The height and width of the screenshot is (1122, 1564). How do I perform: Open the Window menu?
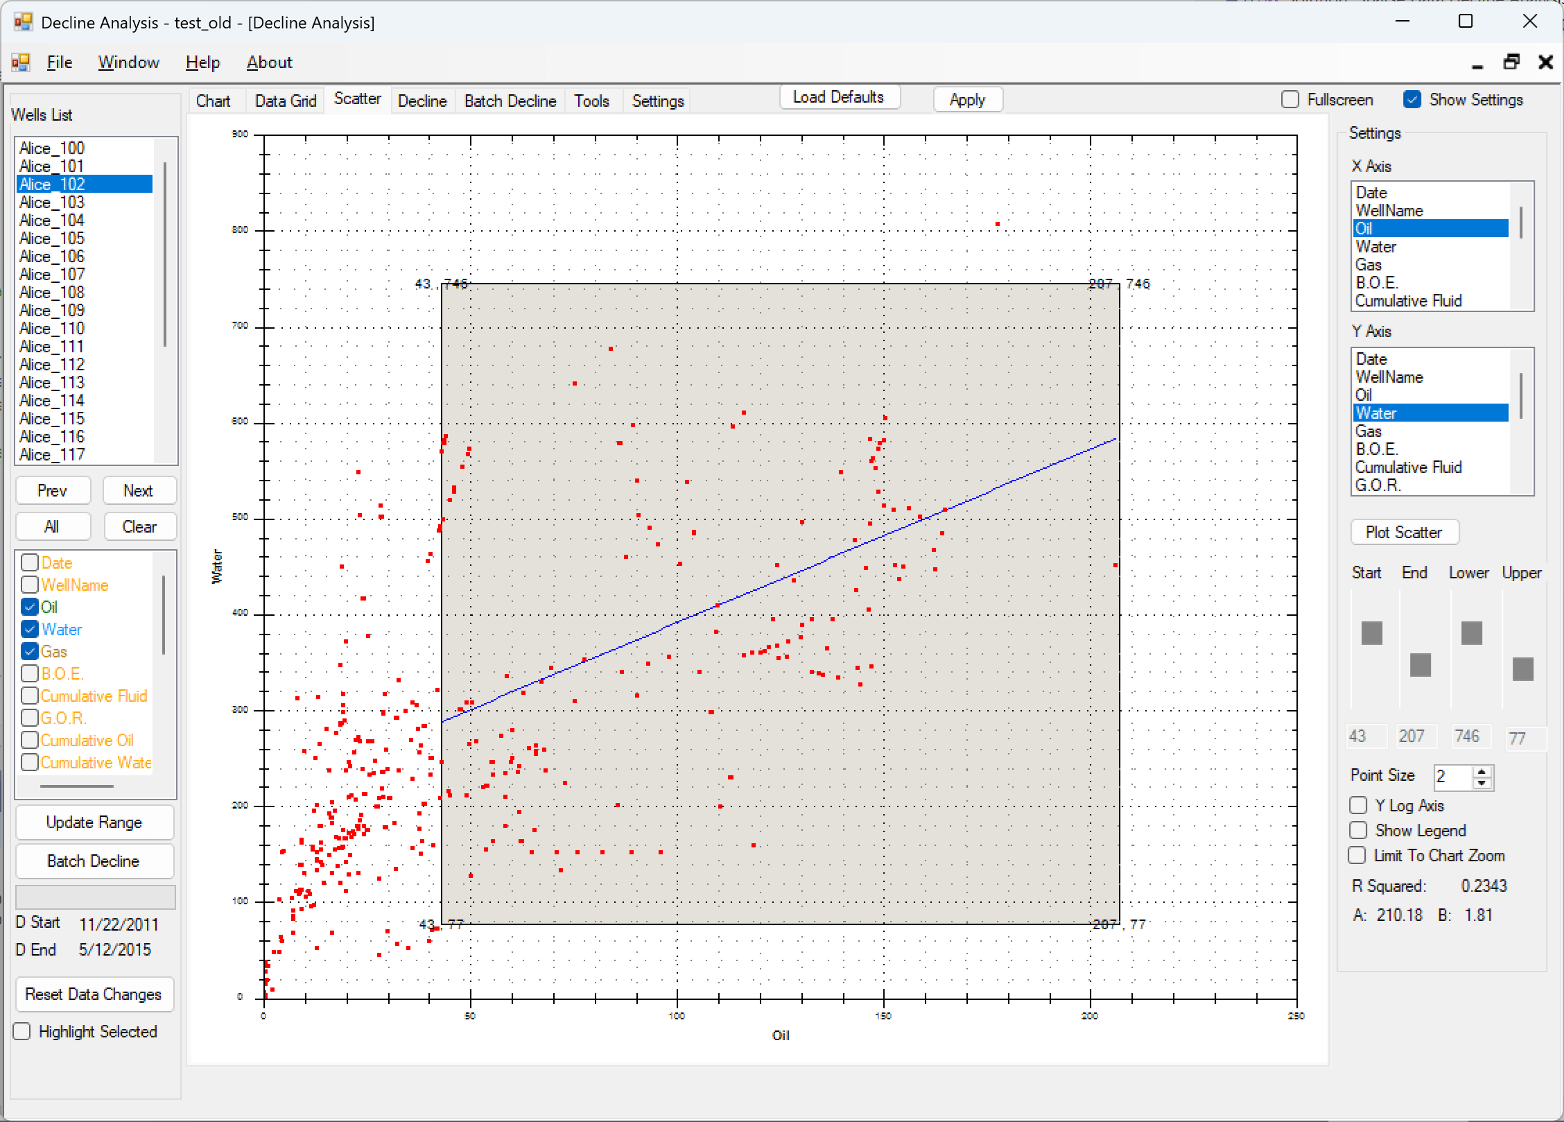129,62
